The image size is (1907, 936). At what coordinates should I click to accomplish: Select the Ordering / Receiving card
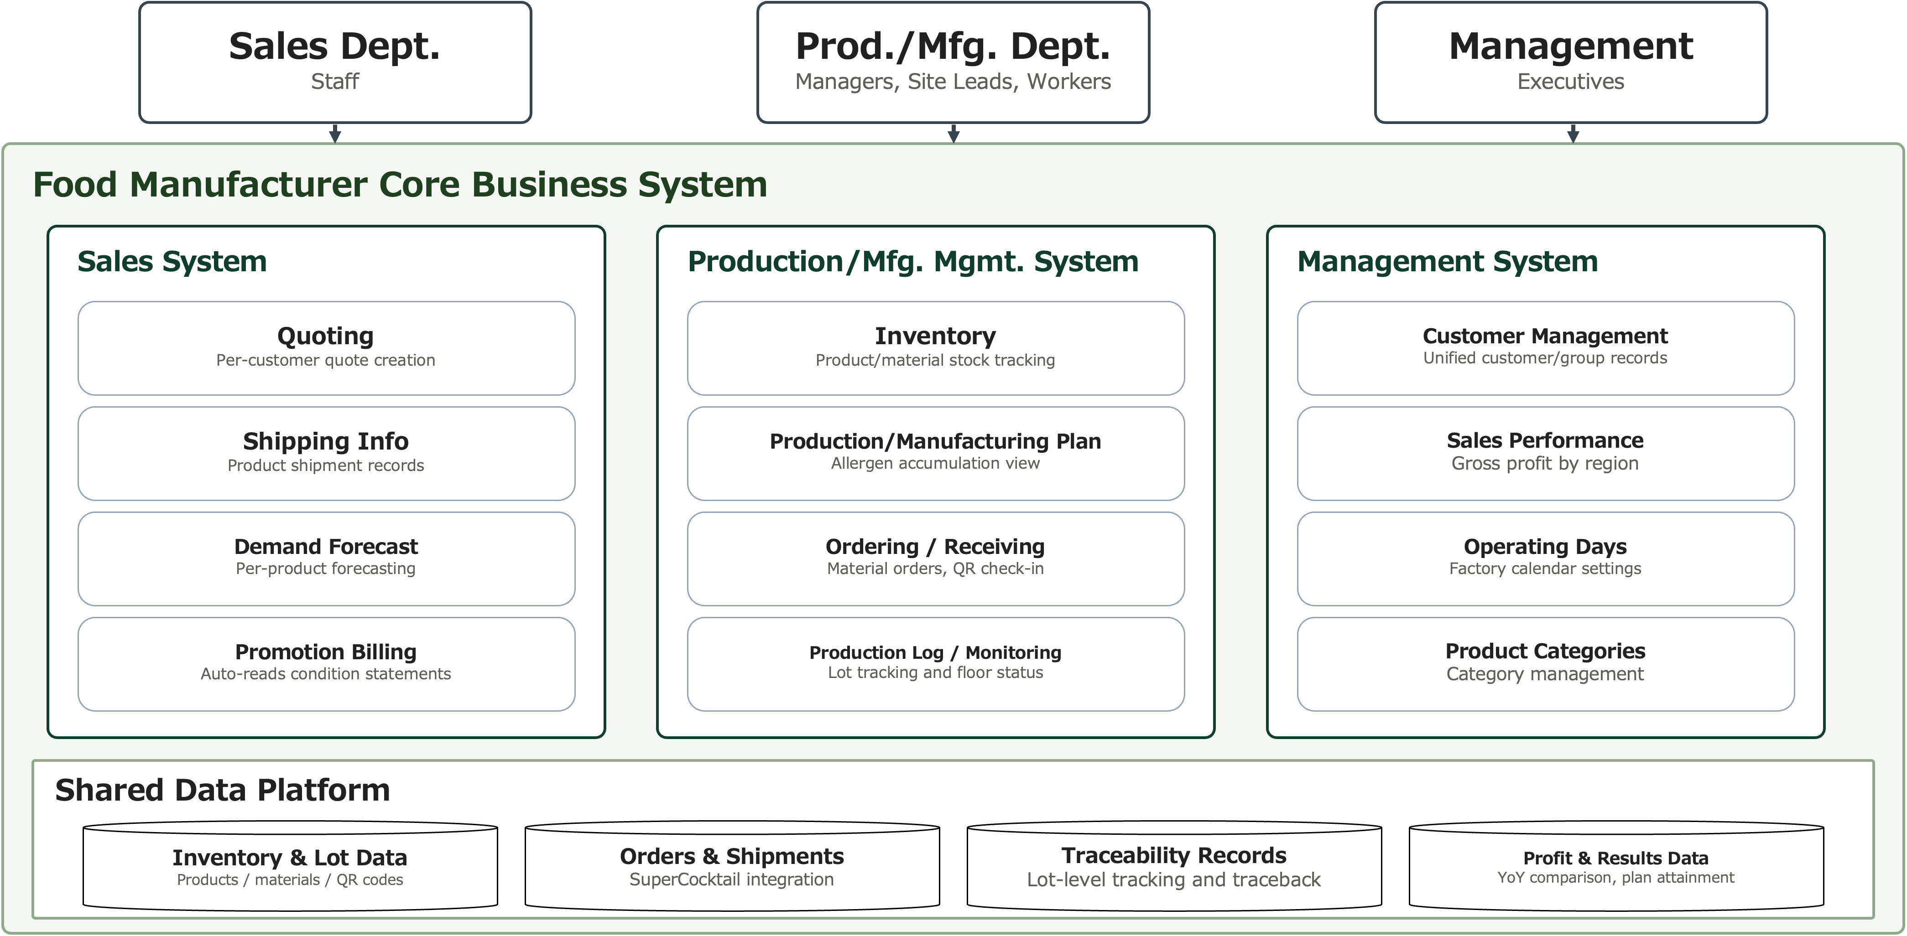click(936, 558)
